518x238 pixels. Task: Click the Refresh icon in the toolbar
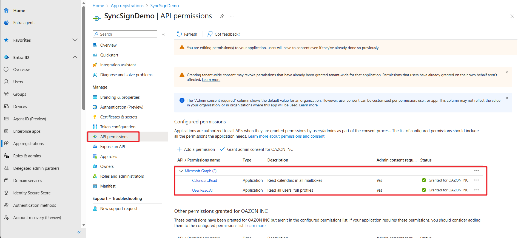(x=179, y=34)
